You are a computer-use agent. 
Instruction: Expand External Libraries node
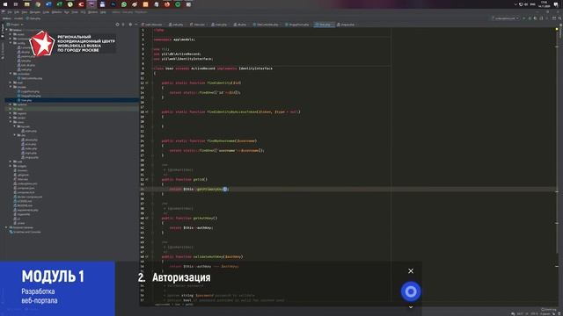pos(6,227)
